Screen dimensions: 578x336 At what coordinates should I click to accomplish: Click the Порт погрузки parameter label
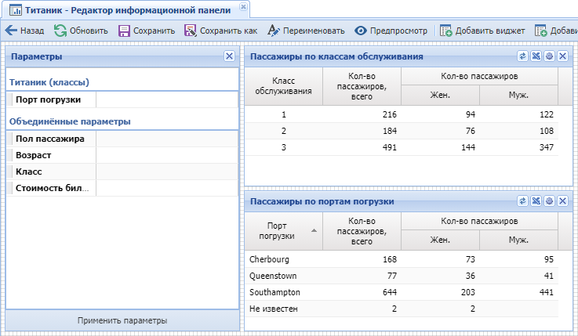pyautogui.click(x=48, y=99)
